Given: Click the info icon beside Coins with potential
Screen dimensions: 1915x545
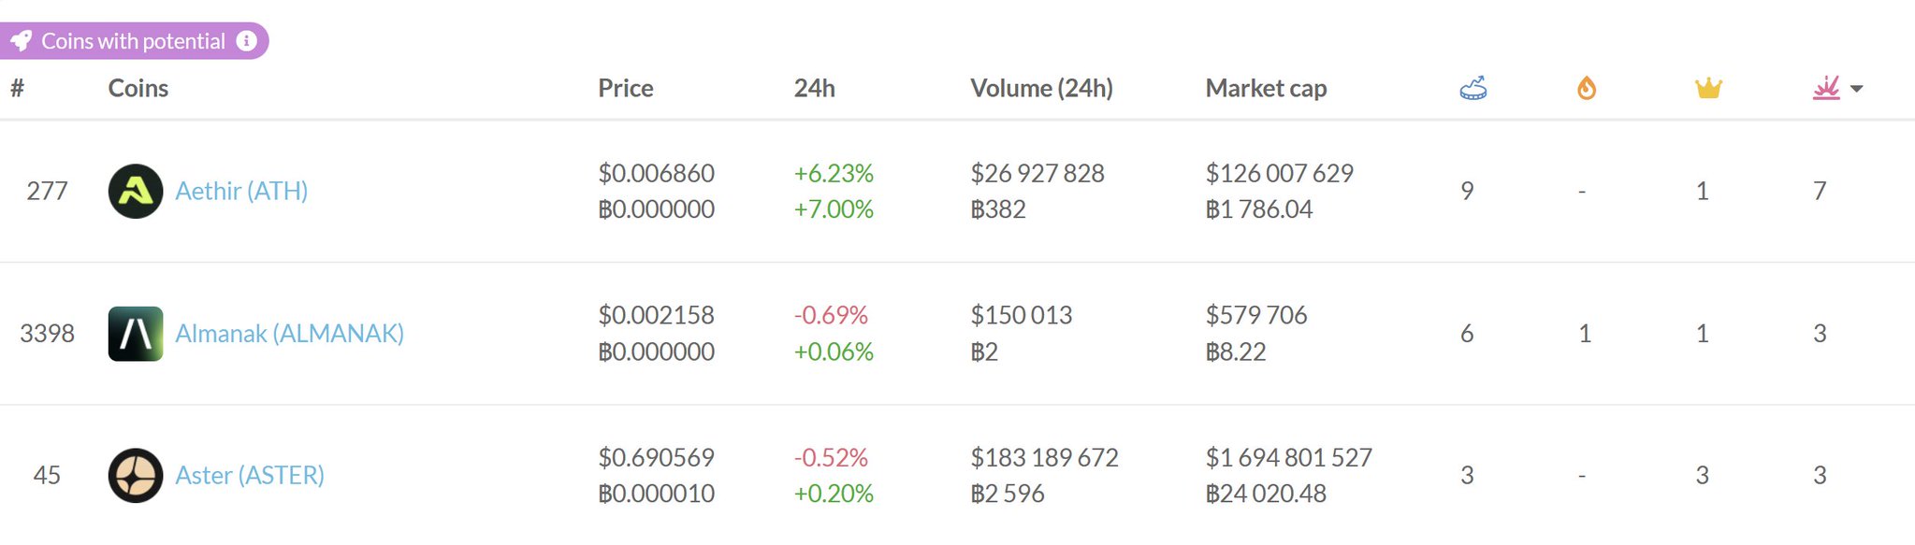Looking at the screenshot, I should click(246, 41).
